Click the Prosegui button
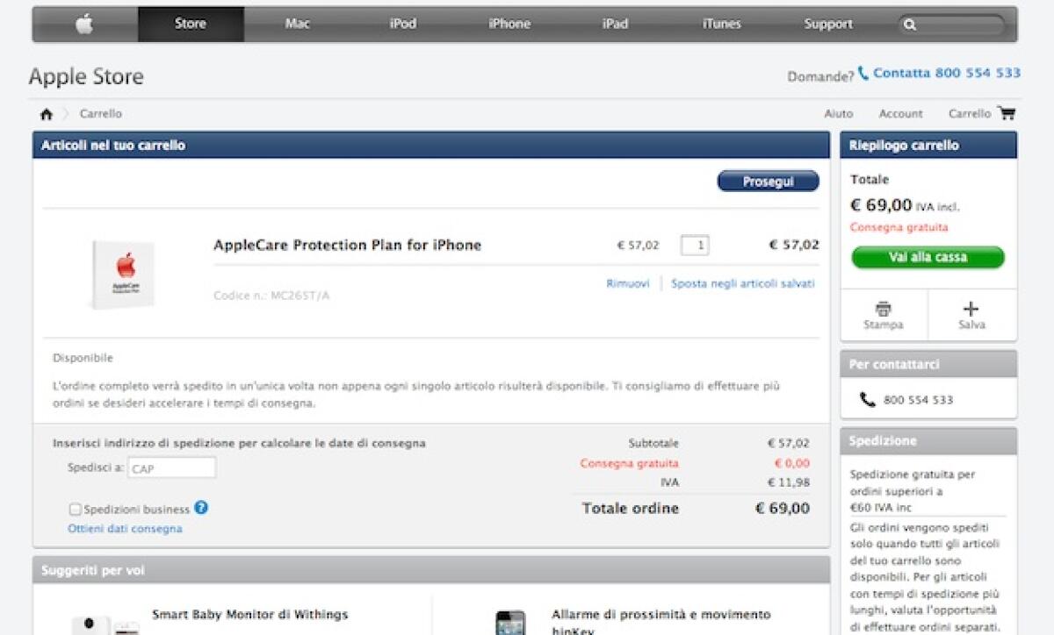This screenshot has width=1054, height=635. (x=769, y=182)
